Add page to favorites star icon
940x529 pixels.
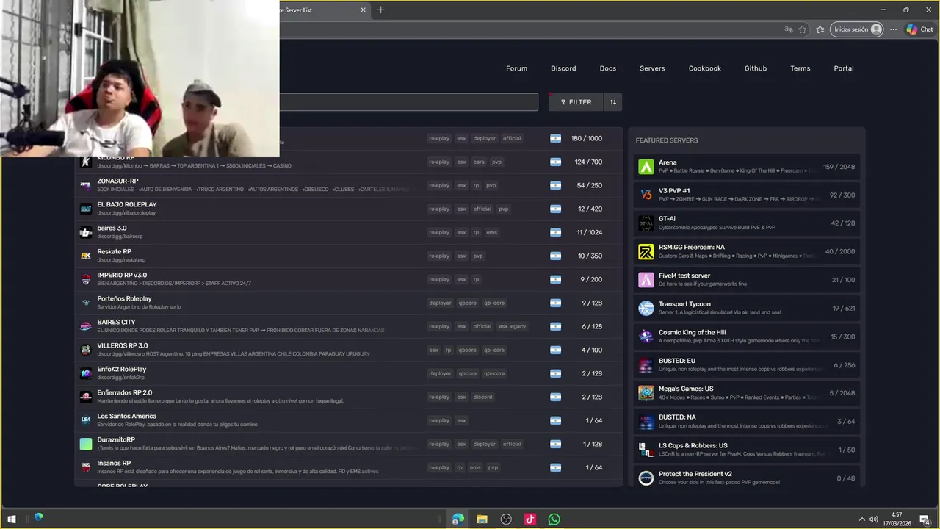(x=803, y=29)
